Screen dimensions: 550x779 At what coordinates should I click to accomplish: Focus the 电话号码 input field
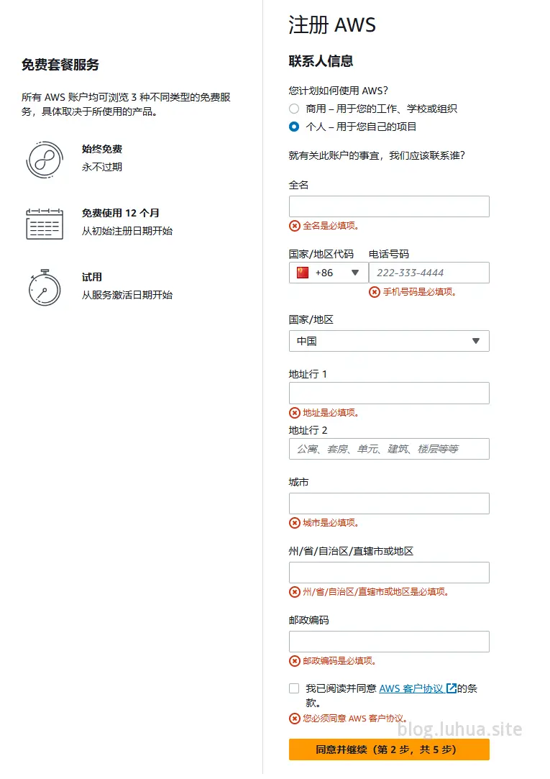point(429,273)
